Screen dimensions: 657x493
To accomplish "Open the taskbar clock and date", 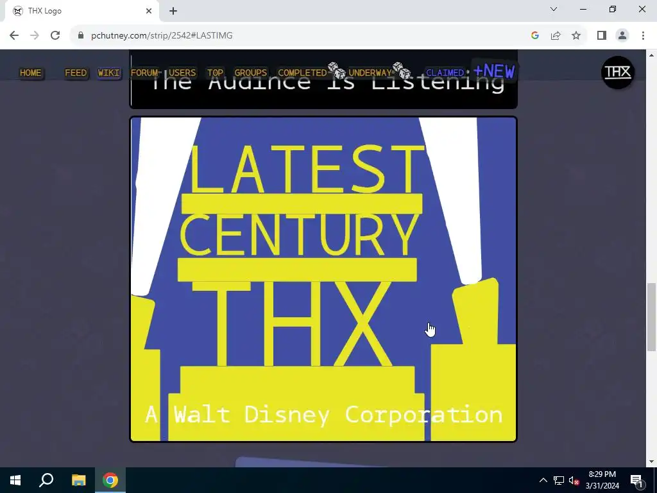I will coord(602,480).
